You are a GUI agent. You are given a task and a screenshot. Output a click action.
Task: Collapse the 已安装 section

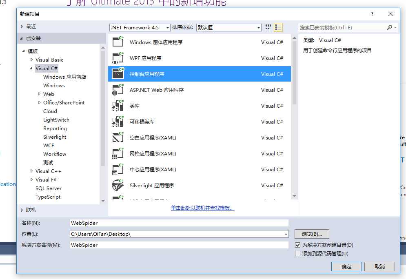pos(21,38)
